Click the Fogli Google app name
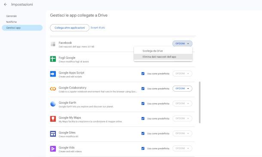 (67, 58)
